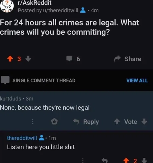Viewport: 153px width, 163px height.
Task: Reply to kurtduds' comment
Action: click(x=86, y=122)
